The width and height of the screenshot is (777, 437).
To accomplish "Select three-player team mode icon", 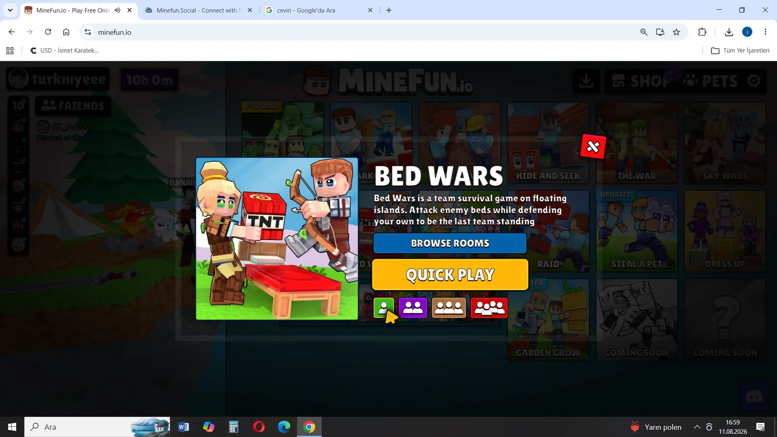I will coord(449,308).
